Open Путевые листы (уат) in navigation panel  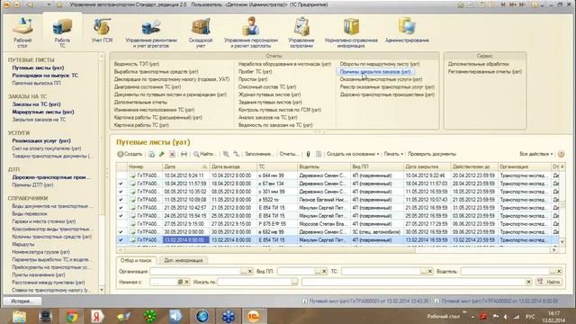38,68
